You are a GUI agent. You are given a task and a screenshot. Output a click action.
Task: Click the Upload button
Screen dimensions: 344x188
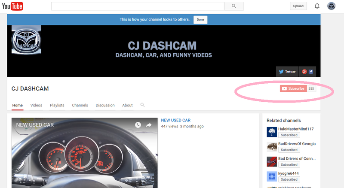click(298, 6)
